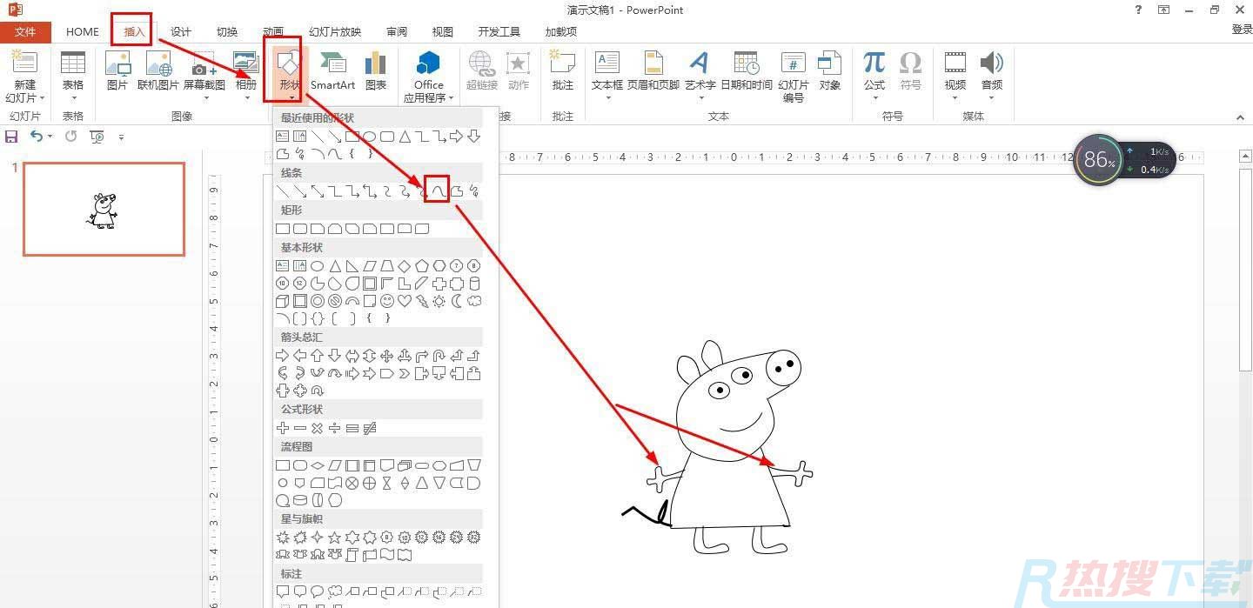Pick the smiley face in basic shapes
The width and height of the screenshot is (1253, 608).
point(387,301)
